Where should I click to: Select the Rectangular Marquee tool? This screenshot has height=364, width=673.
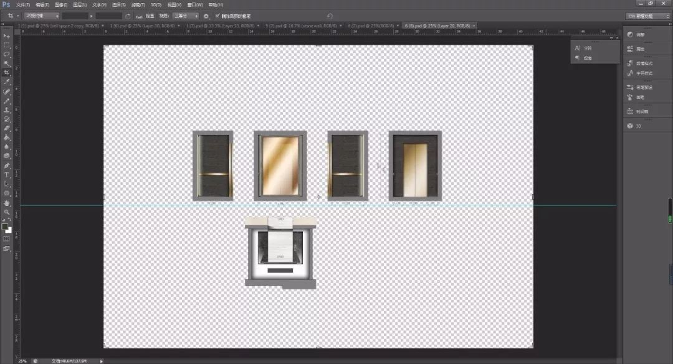tap(6, 45)
